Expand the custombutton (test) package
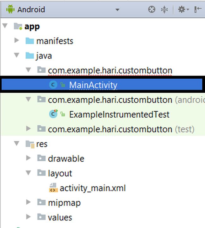Screen dimensions: 205x228 click(29, 129)
